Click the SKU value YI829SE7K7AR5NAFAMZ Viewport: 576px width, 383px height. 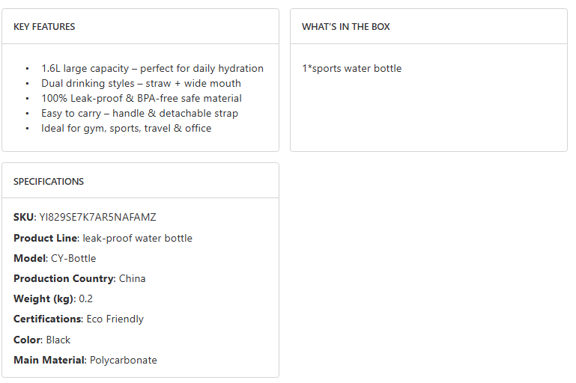(x=97, y=218)
